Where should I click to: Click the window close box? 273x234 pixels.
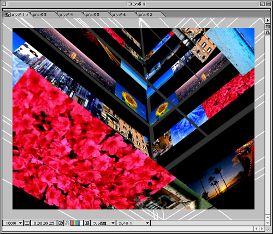click(x=4, y=4)
